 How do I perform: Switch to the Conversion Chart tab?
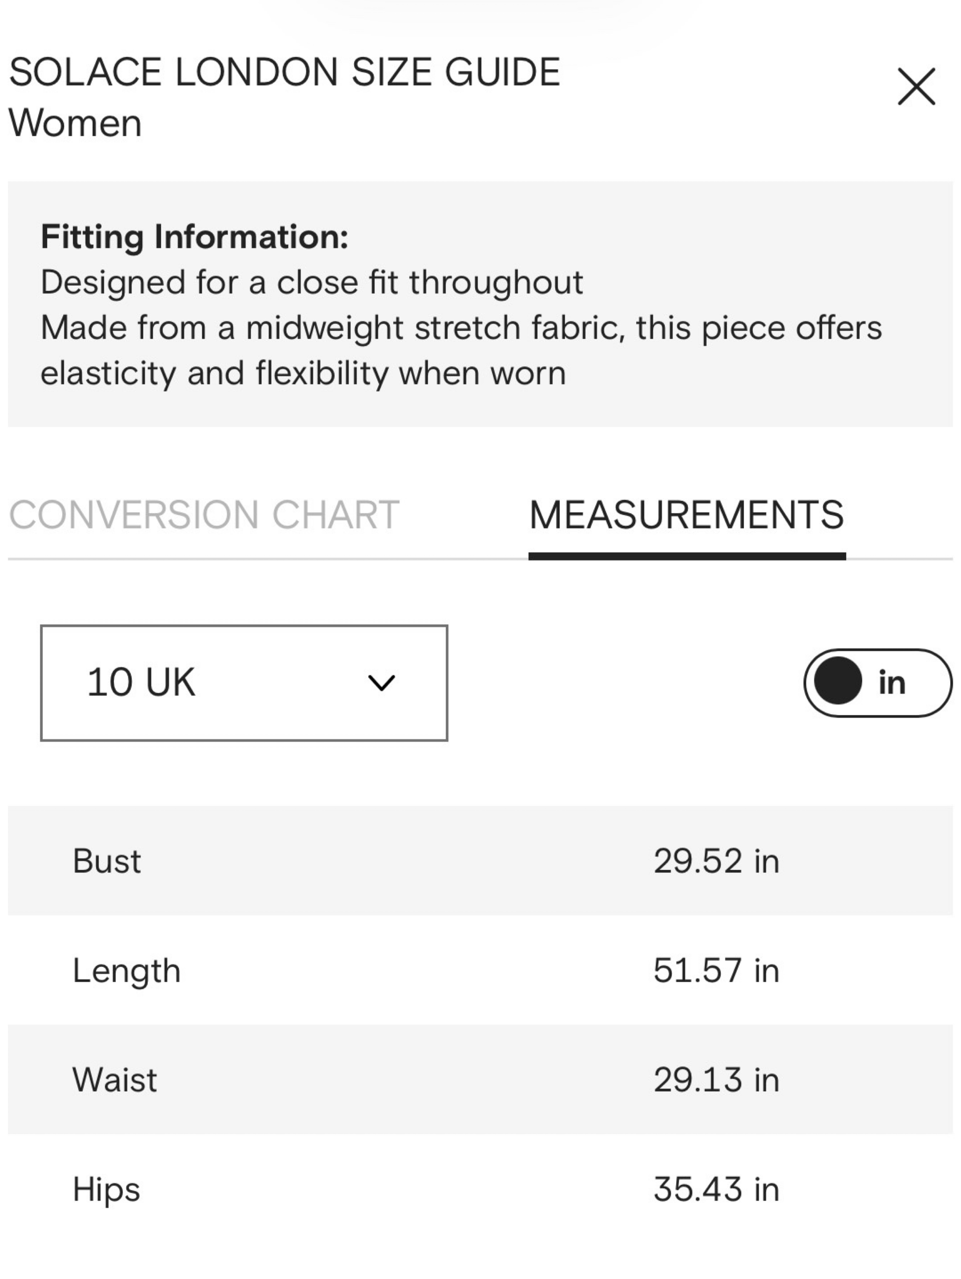pyautogui.click(x=204, y=515)
